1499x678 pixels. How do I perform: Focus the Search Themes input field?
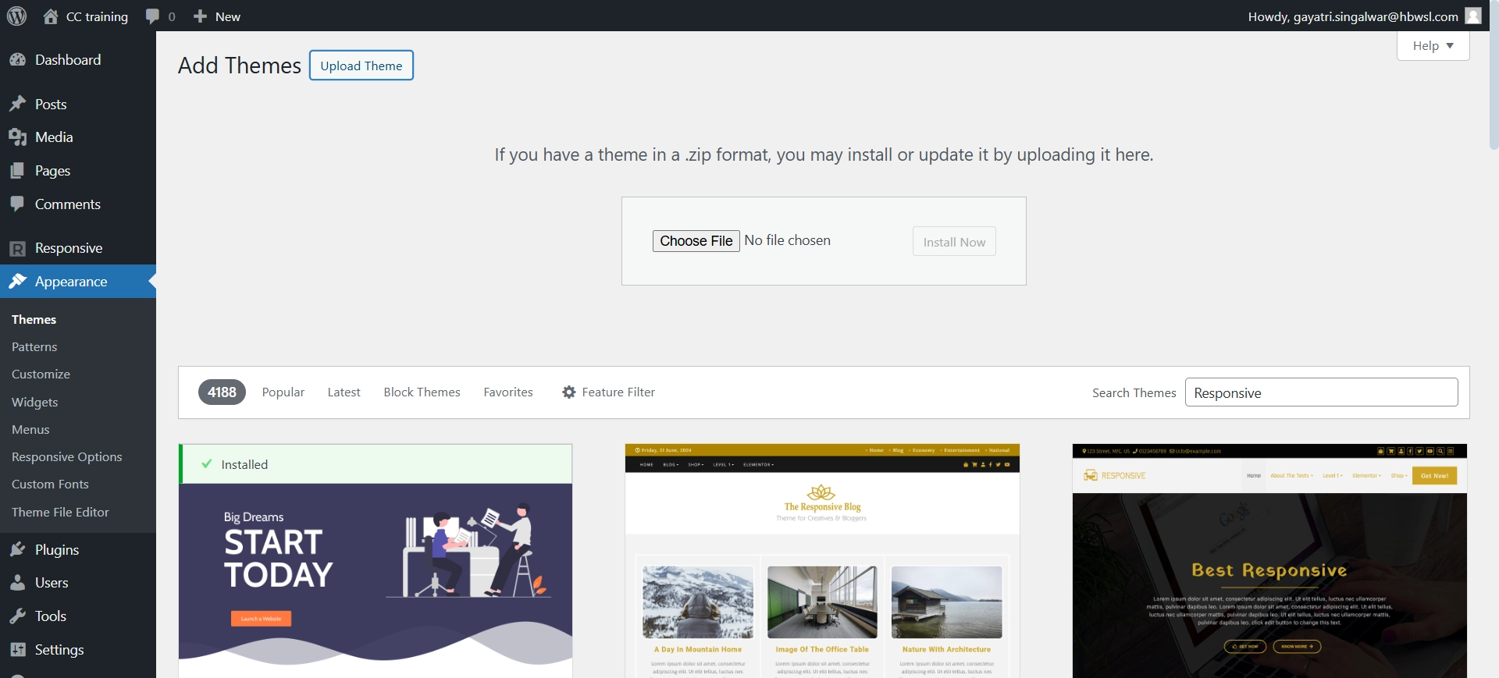pos(1321,392)
